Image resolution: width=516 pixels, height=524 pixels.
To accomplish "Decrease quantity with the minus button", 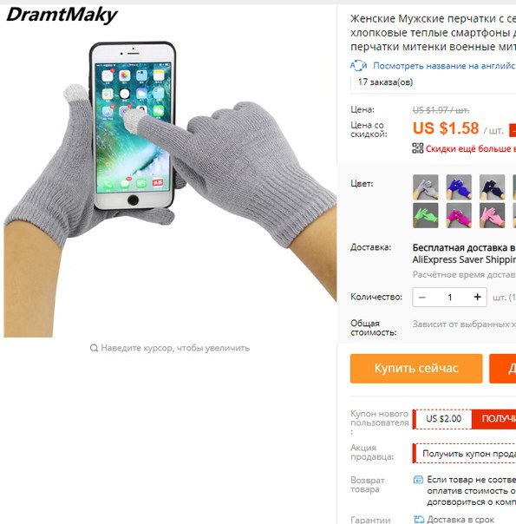I will [x=421, y=297].
